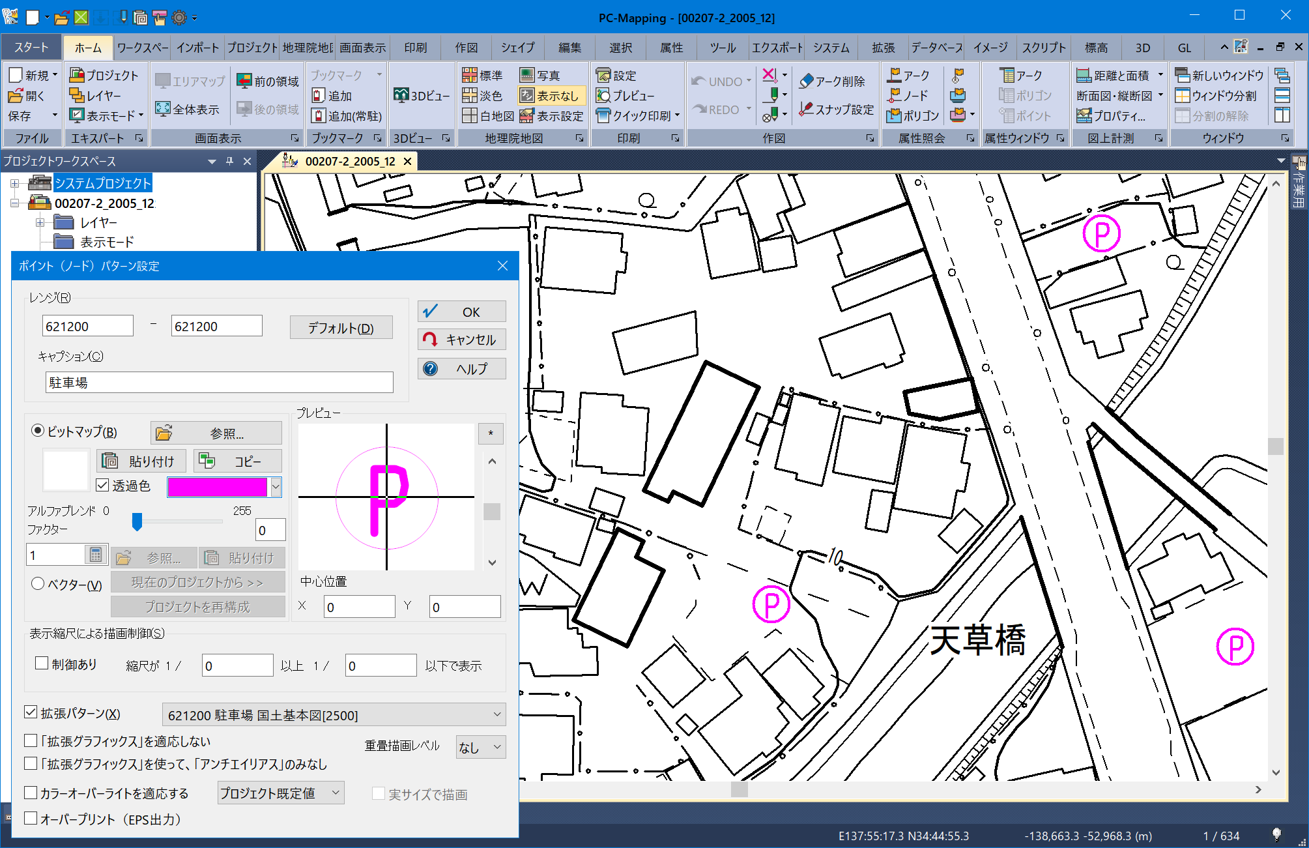Switch to the 作図 ribbon tab
The height and width of the screenshot is (848, 1309).
point(466,48)
